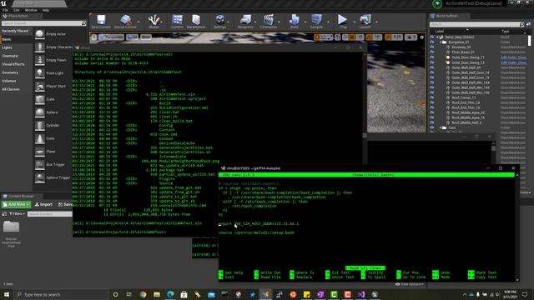Select the Lights category in Place Actors

click(8, 47)
